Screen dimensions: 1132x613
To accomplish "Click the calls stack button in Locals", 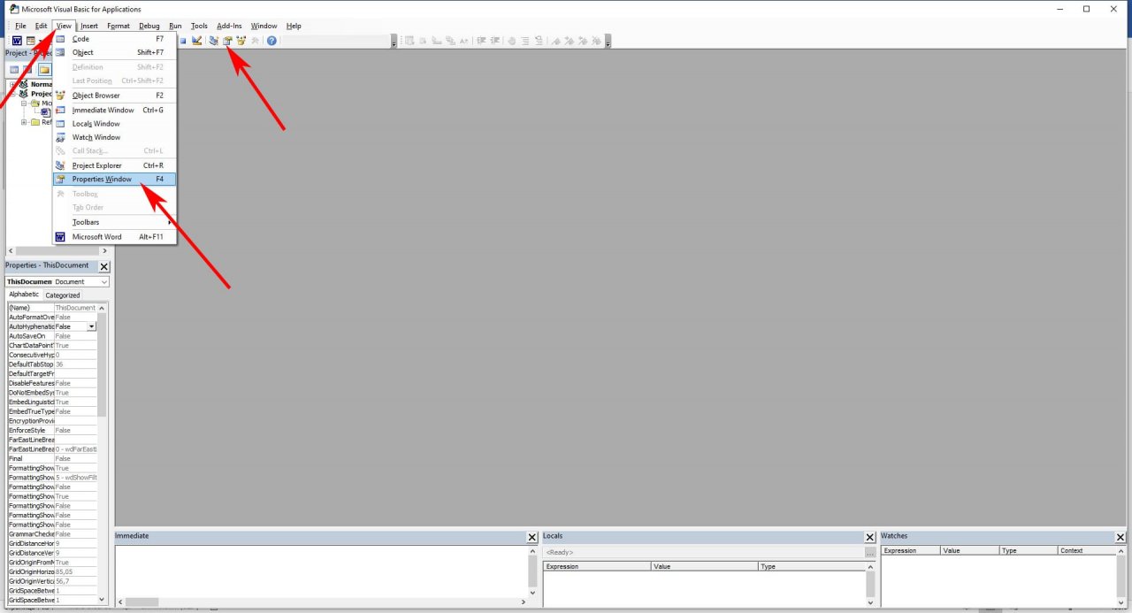I will coord(870,552).
